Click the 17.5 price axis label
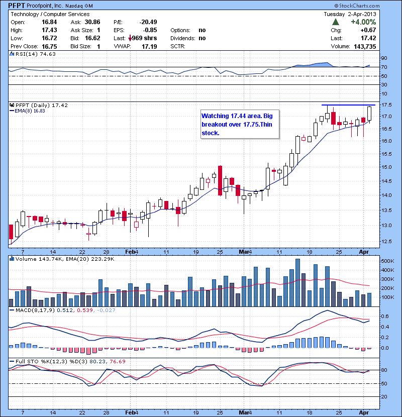 (x=386, y=105)
